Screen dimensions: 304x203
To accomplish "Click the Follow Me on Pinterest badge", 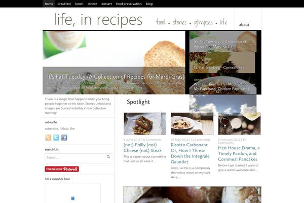I will (x=62, y=169).
